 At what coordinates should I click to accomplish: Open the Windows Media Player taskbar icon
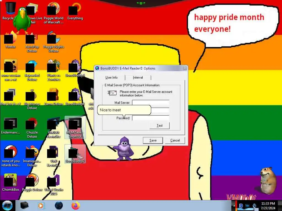tap(41, 206)
